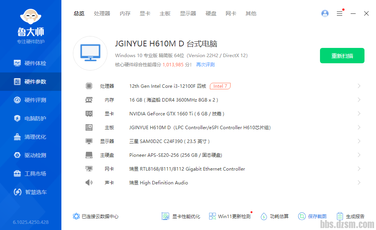Switch to the 处理器 processor tab
The image size is (376, 230).
[x=102, y=13]
